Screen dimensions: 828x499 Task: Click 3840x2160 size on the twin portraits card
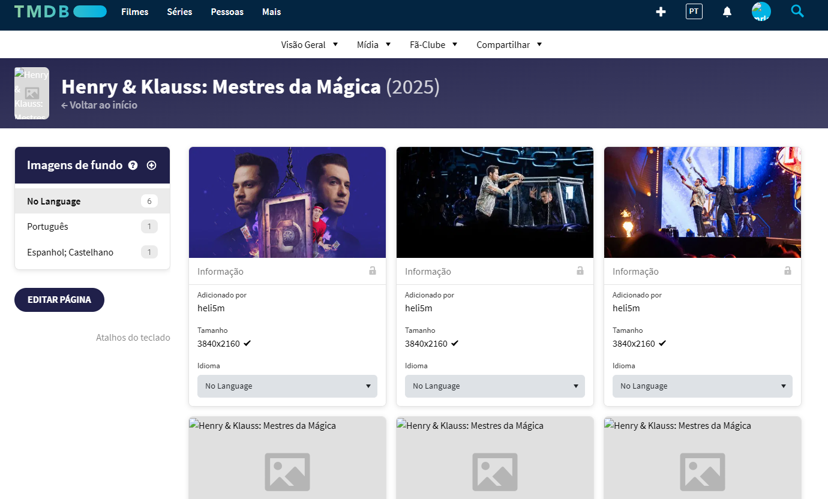[x=218, y=344]
